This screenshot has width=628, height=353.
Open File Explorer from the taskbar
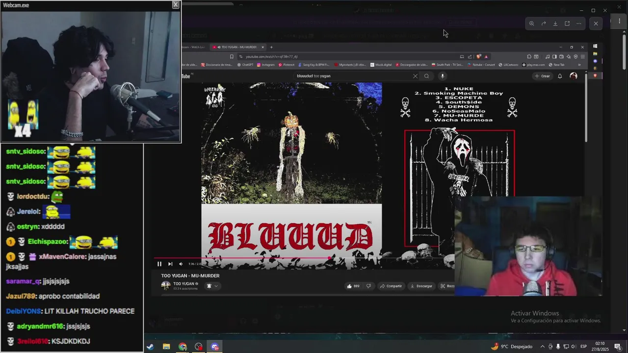coord(166,347)
